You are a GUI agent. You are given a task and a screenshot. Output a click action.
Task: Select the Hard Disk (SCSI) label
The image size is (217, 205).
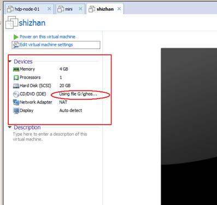click(36, 86)
